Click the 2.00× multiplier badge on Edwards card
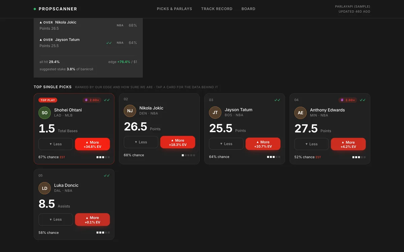The image size is (404, 252). [x=347, y=100]
